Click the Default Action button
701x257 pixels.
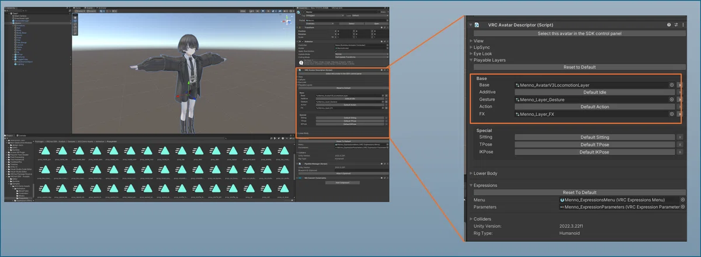[x=595, y=107]
